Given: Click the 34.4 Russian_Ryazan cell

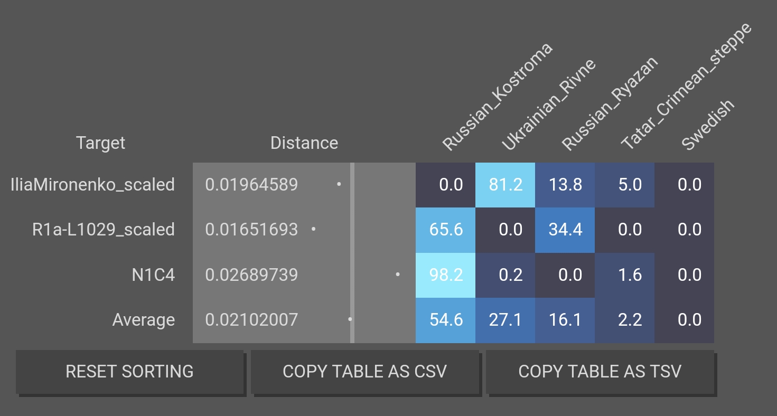Looking at the screenshot, I should (565, 230).
